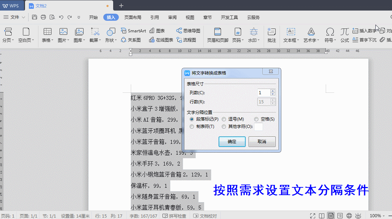Insert a text box (文本框)
The width and height of the screenshot is (392, 219).
pos(291,35)
